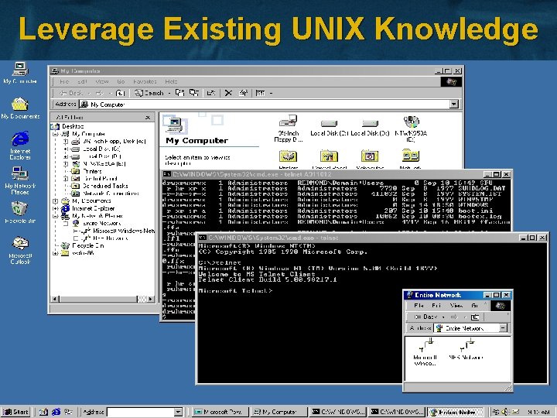This screenshot has width=557, height=418.
Task: Open My Network Places desktop icon
Action: pyautogui.click(x=20, y=180)
